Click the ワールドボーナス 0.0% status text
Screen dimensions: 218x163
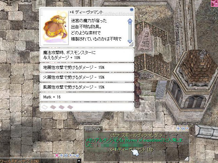pos(20,161)
